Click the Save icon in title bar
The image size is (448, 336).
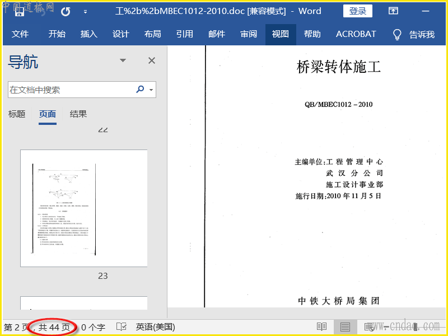tap(20, 11)
